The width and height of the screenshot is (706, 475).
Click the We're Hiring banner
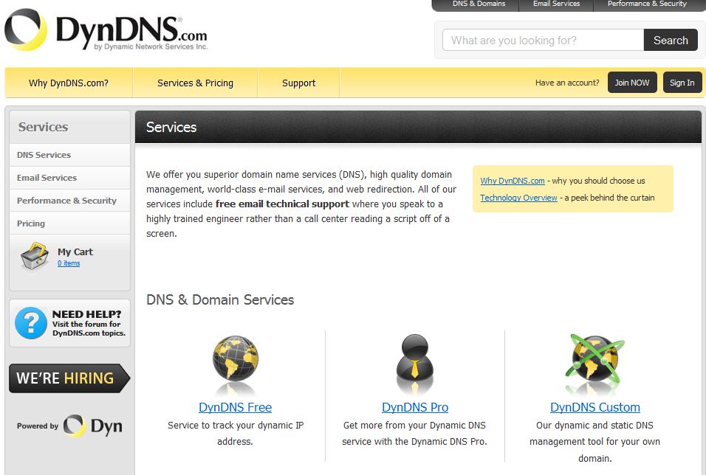pos(69,378)
